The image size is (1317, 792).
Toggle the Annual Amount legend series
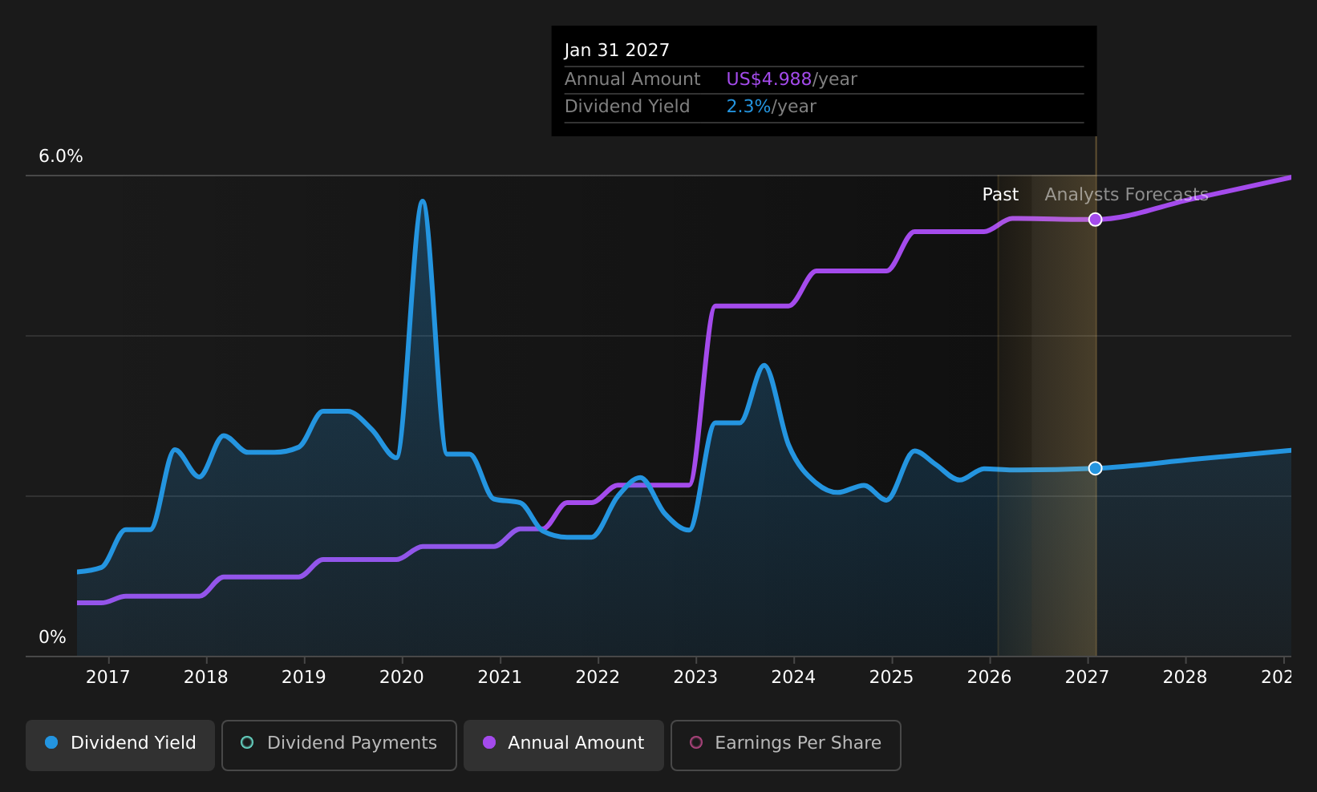[564, 745]
